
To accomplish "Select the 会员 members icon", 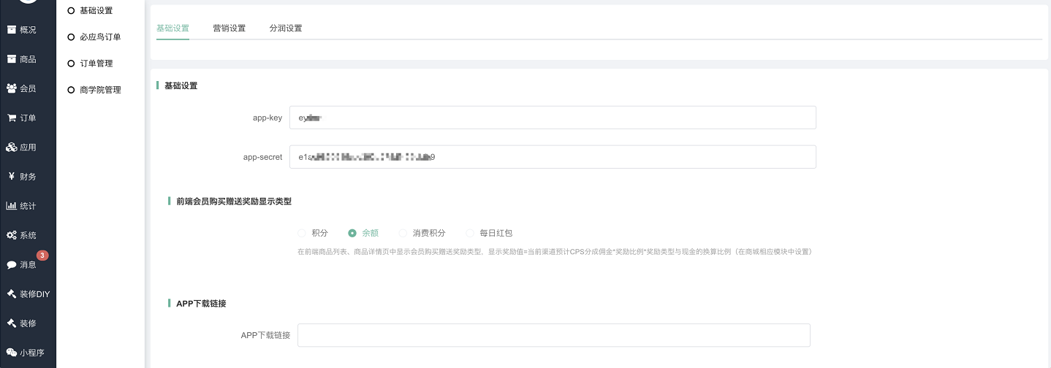I will (x=11, y=88).
